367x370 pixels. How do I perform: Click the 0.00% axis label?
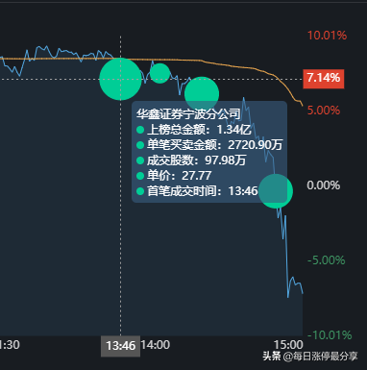pos(324,185)
